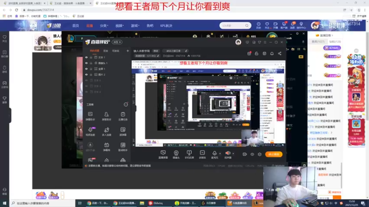Screen dimensions: 369x207
Task: Expand speaker options arrow
Action: coord(233,154)
